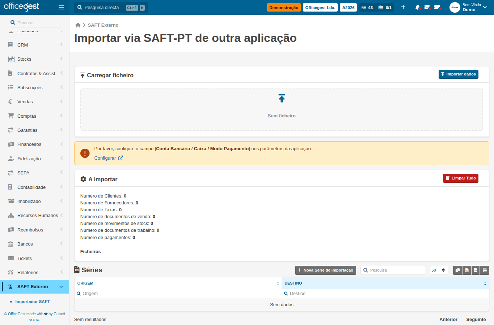Click the Relatórios chart icon

[10, 272]
